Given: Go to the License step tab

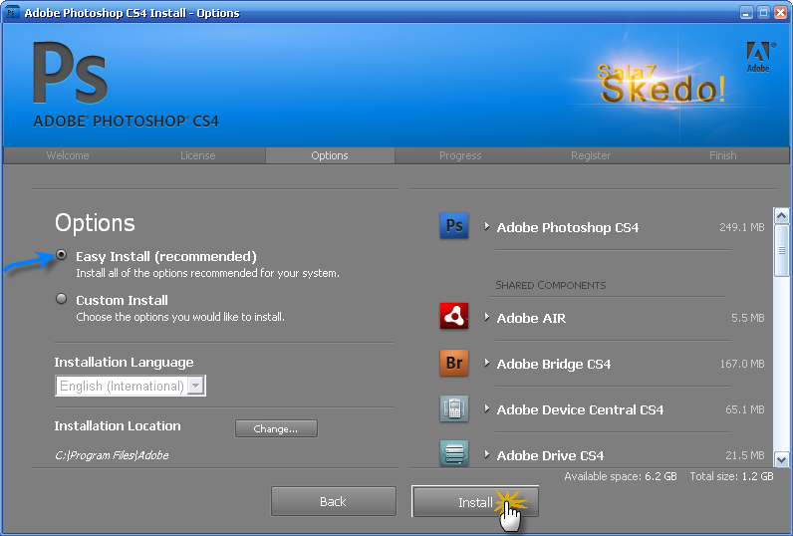Looking at the screenshot, I should coord(197,155).
